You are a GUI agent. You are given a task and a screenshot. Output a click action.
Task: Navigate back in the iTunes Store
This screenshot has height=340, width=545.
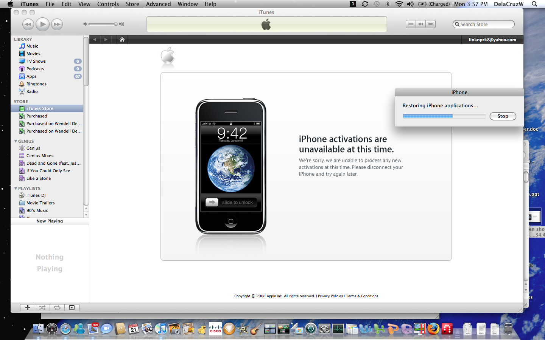tap(95, 39)
